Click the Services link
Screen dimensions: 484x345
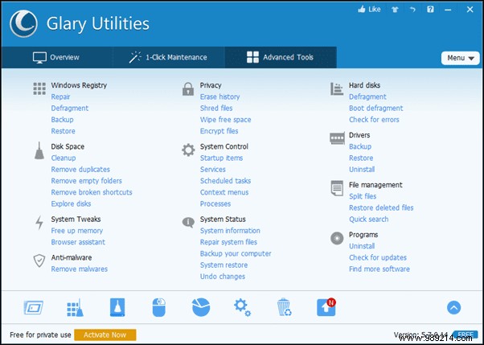(213, 169)
